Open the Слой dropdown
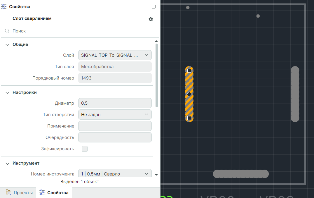 [x=115, y=55]
